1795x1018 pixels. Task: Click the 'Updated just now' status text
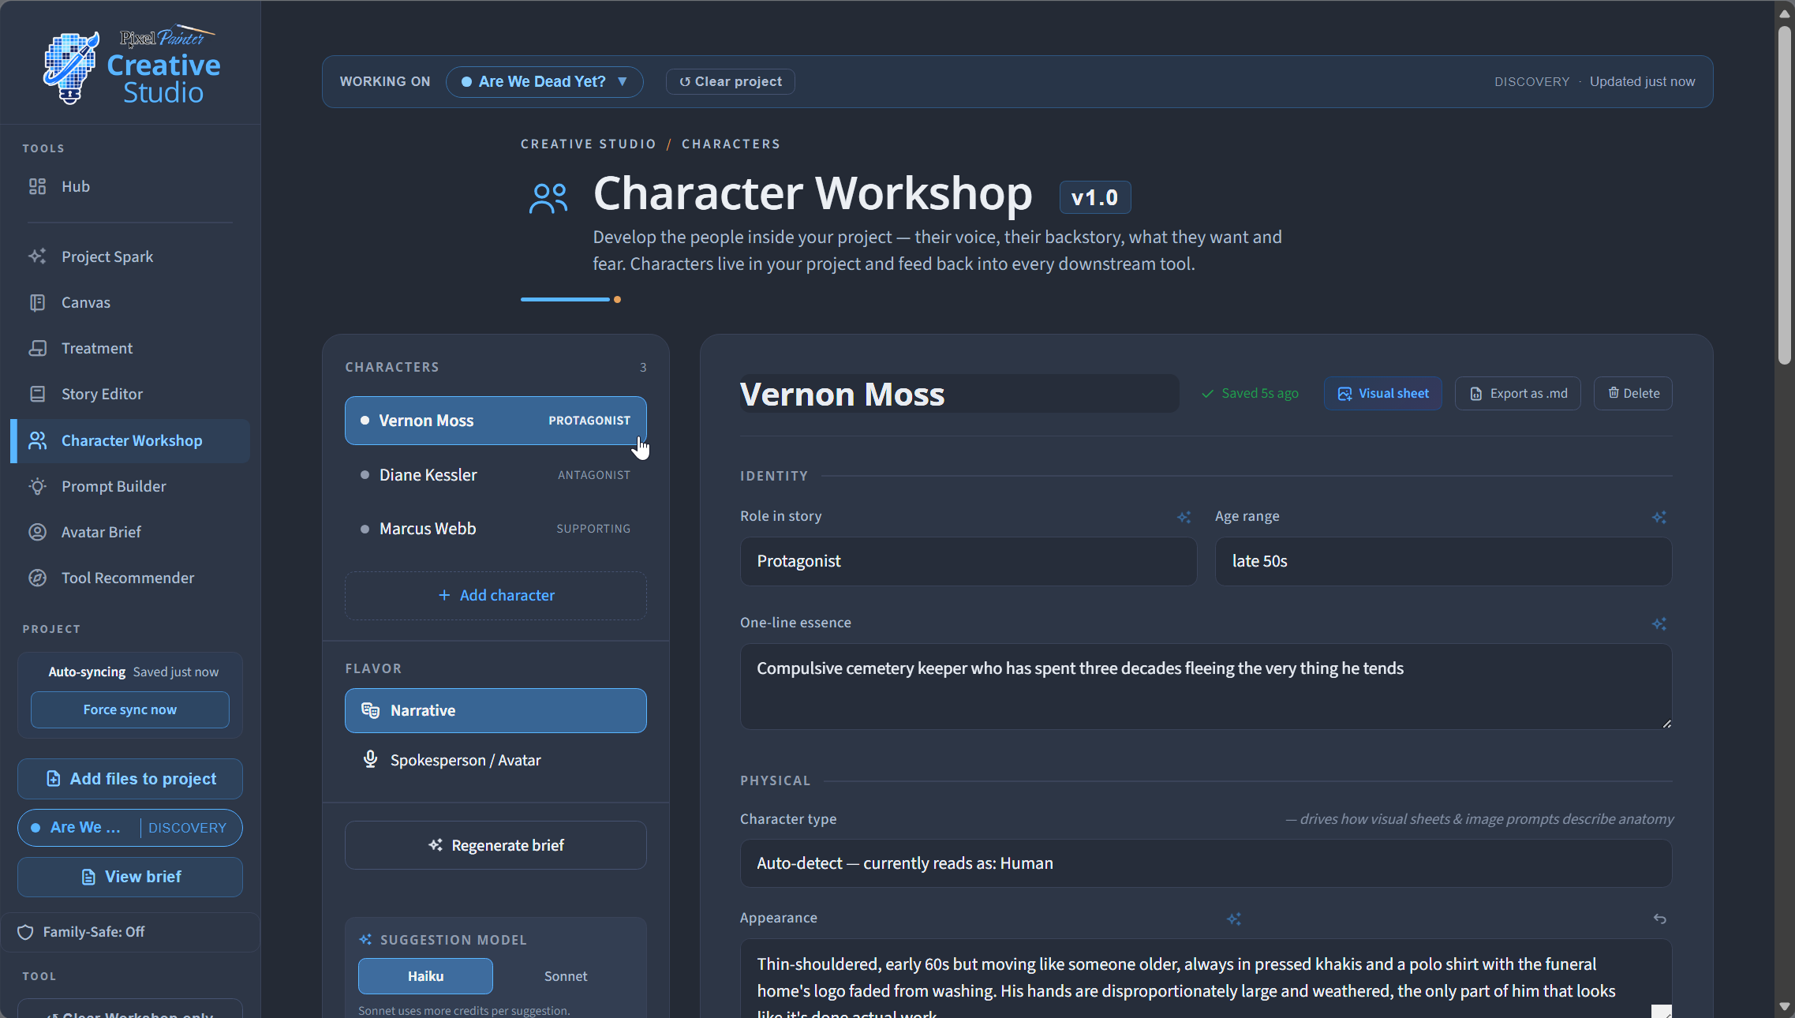(x=1642, y=81)
